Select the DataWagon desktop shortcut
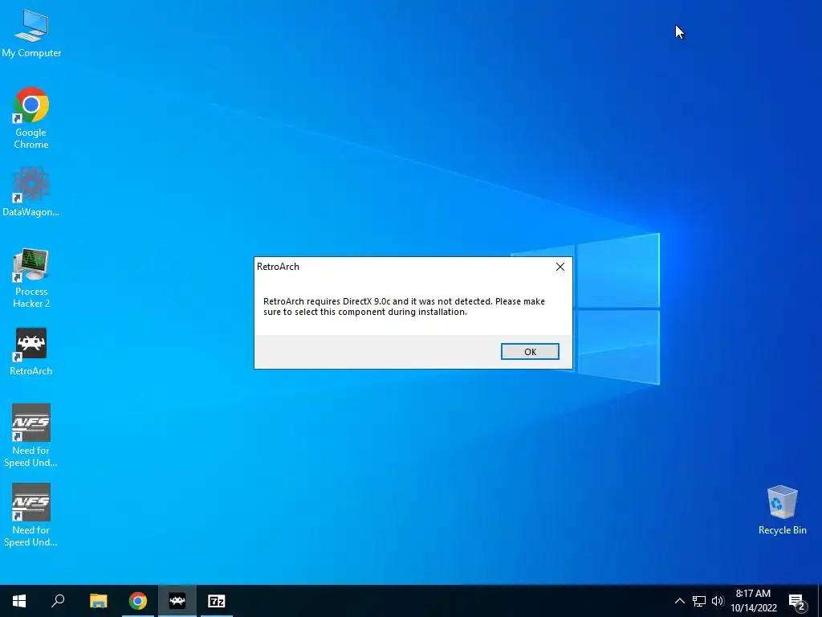 point(31,192)
